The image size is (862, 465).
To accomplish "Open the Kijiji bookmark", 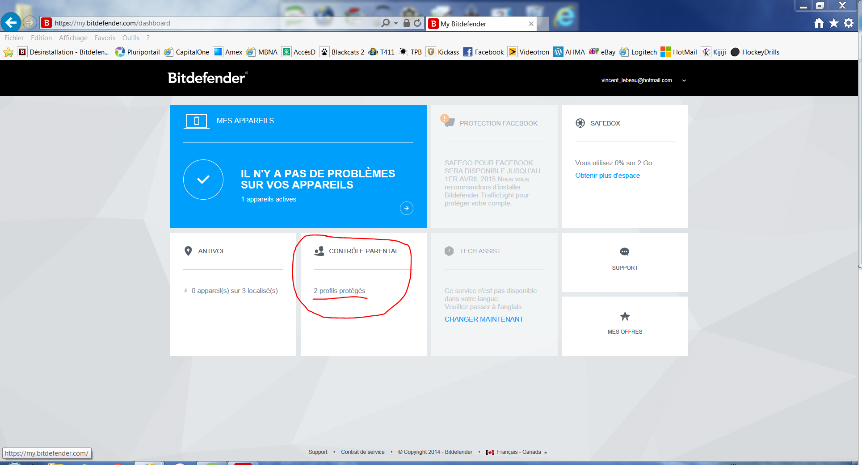I will point(714,52).
